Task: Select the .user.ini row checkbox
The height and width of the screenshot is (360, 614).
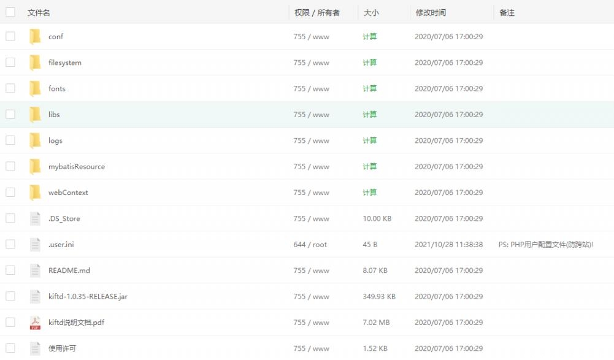Action: coord(10,245)
